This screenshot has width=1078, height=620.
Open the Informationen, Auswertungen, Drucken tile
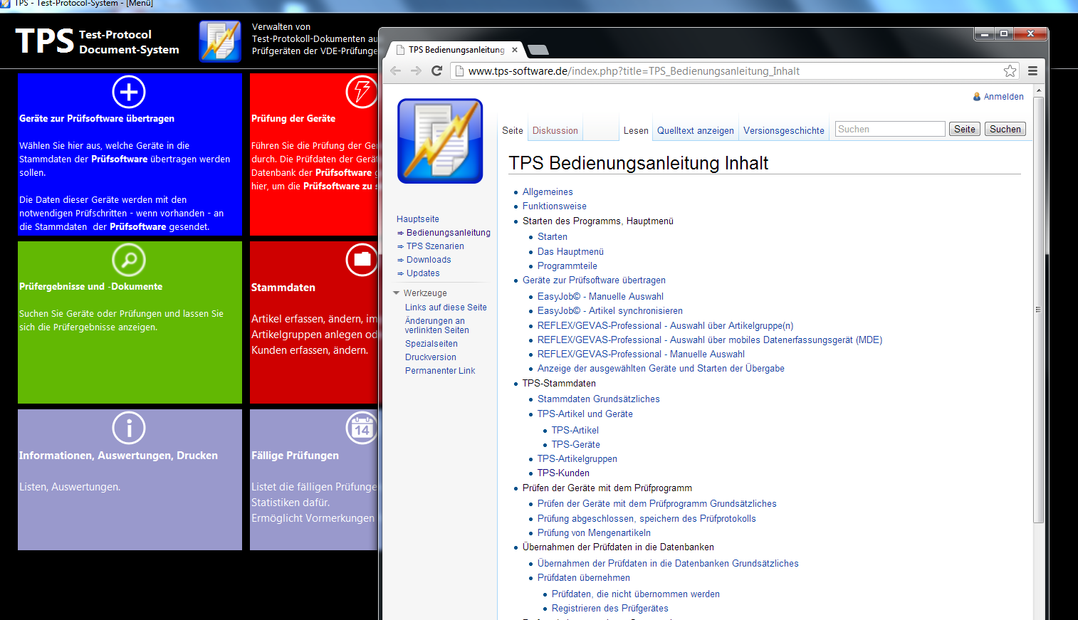(x=130, y=480)
